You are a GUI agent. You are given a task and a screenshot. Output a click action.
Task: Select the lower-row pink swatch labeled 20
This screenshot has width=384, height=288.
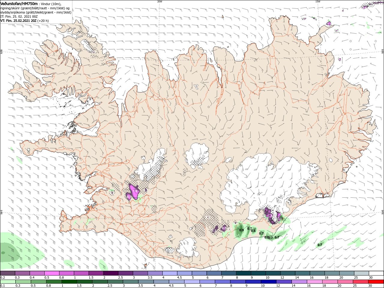345,282
